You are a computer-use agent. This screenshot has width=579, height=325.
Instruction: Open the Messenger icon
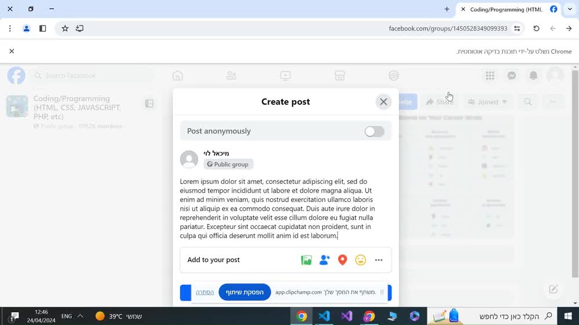[512, 76]
